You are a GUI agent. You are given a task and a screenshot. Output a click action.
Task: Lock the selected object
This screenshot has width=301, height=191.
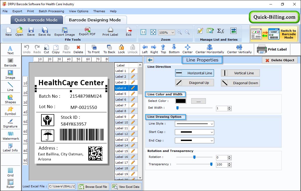[121, 49]
